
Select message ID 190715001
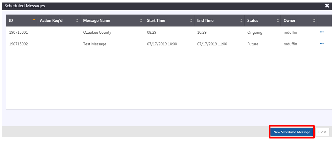click(x=18, y=32)
